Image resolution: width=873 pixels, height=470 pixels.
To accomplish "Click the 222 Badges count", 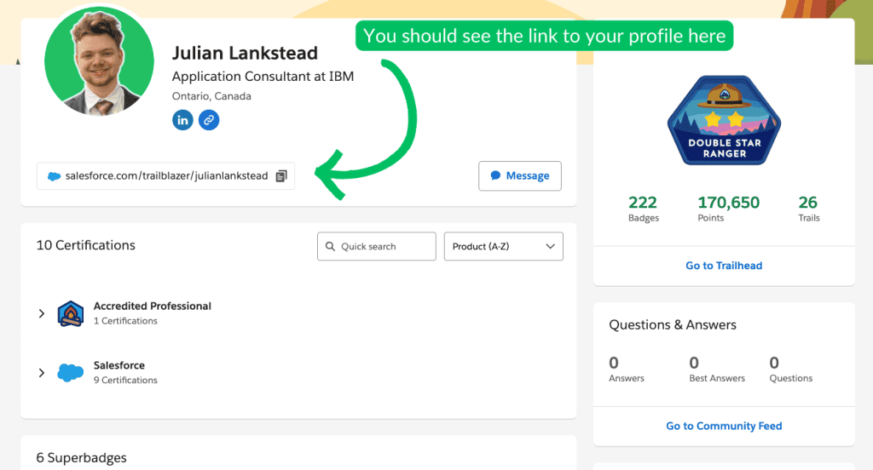I will 643,208.
